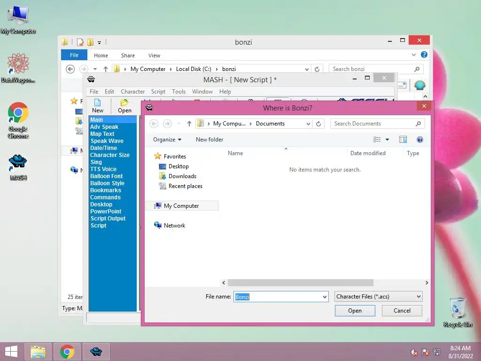Image resolution: width=481 pixels, height=361 pixels.
Task: Go up one folder in the file dialog
Action: coord(189,124)
